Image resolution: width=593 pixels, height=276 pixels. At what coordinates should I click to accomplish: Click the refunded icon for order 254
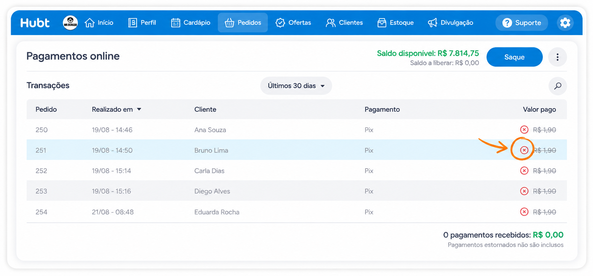click(524, 212)
